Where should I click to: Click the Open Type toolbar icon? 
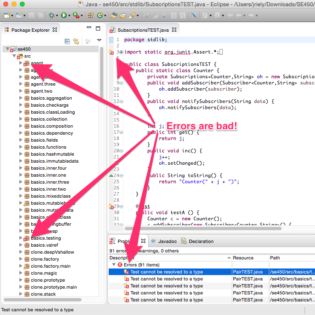tap(114, 15)
